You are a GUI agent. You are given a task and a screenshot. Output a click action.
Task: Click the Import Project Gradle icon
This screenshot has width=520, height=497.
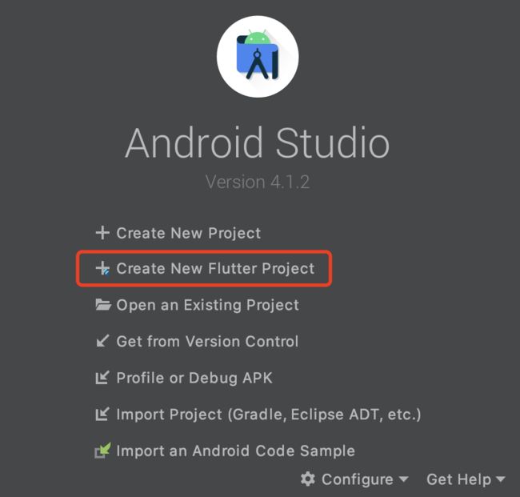(102, 414)
